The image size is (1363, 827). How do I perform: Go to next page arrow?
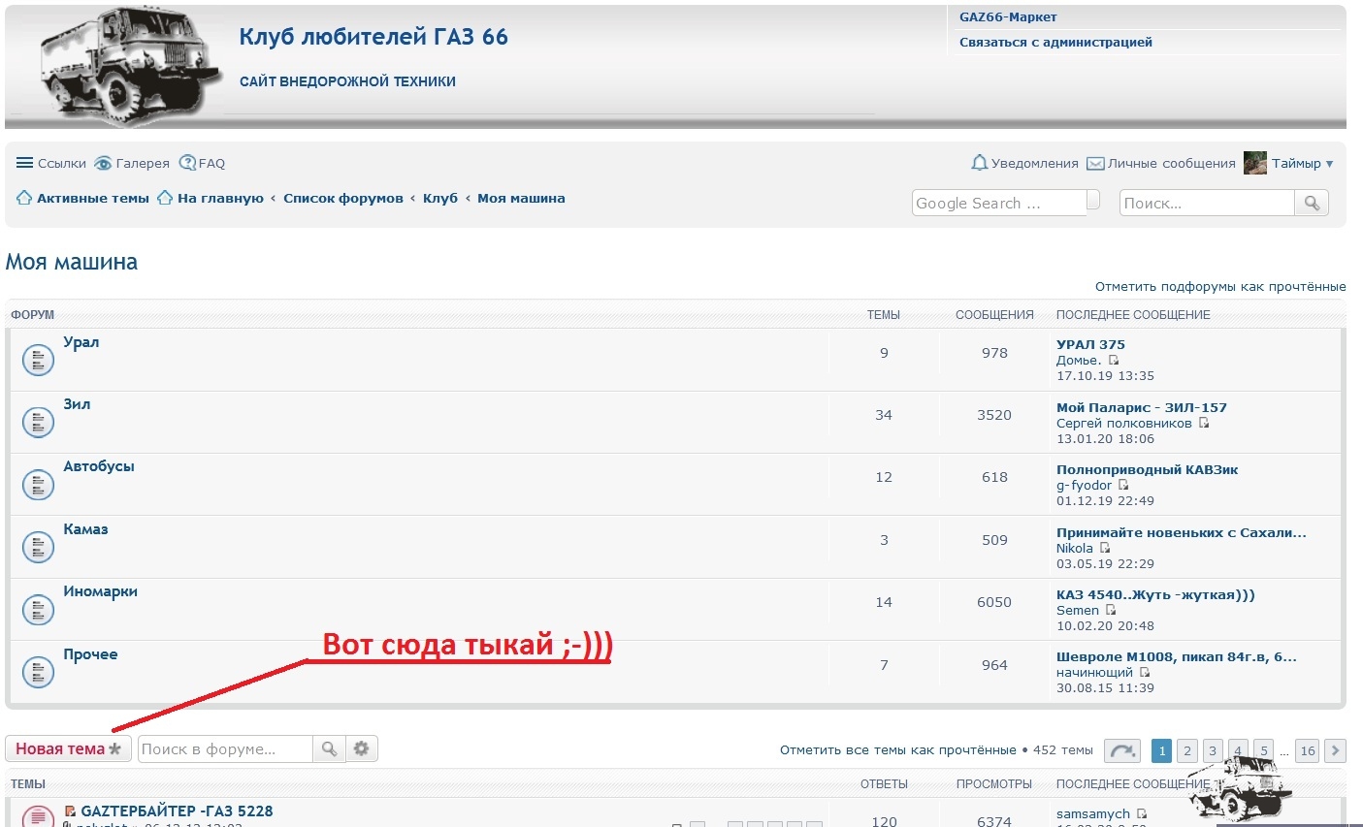point(1335,750)
